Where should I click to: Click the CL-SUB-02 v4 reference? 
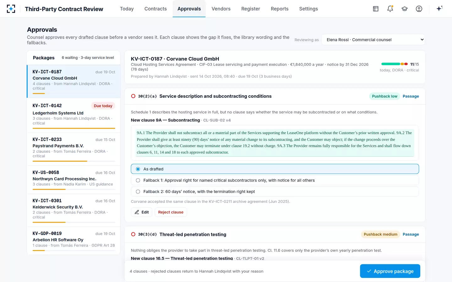[217, 120]
